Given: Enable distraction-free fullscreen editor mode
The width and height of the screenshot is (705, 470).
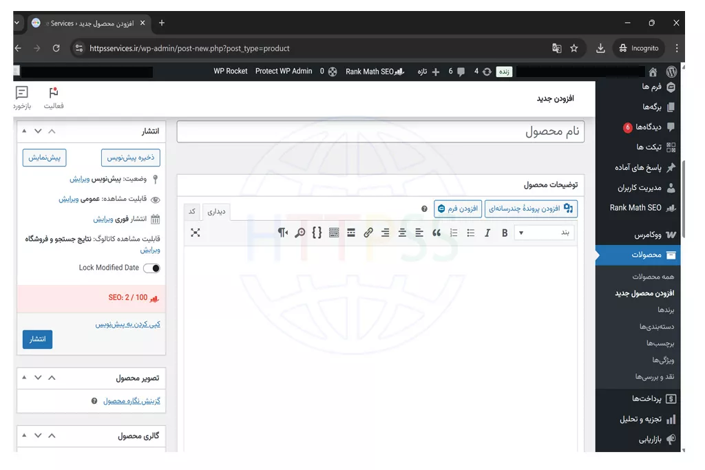Looking at the screenshot, I should point(196,233).
